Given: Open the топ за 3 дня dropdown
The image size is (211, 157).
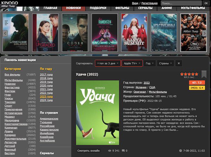Looking at the screenshot, I should point(108,63).
